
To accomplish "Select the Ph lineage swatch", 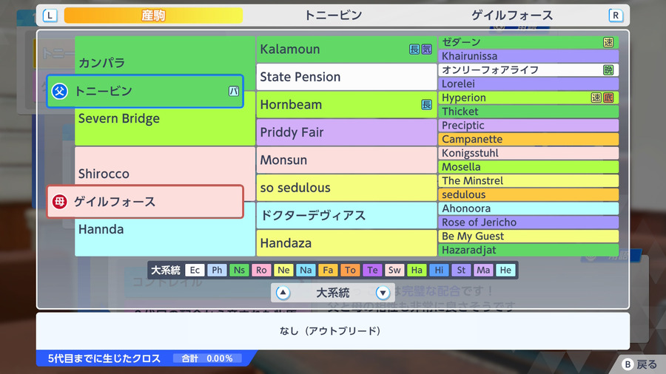I will (217, 270).
